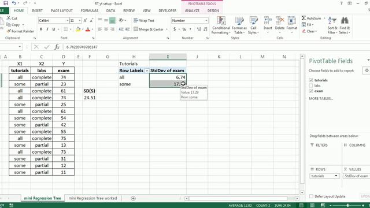The height and width of the screenshot is (208, 370).
Task: Apply cell borders
Action: tap(66, 29)
